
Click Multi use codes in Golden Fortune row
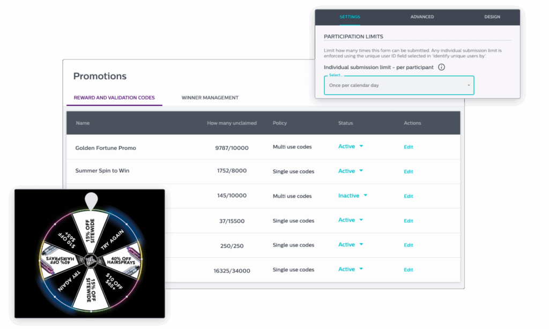[292, 147]
